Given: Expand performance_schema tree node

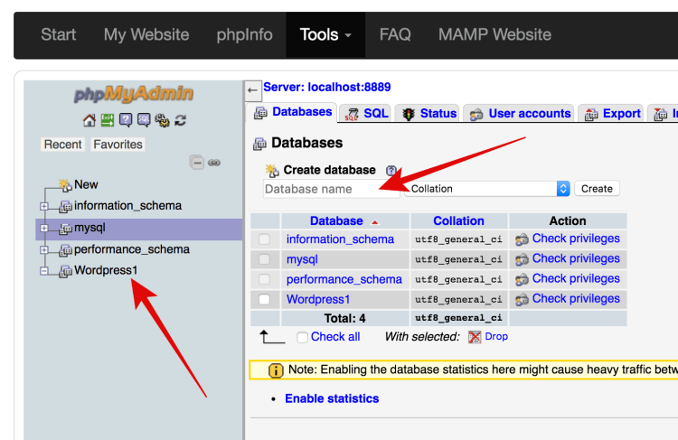Looking at the screenshot, I should click(x=43, y=250).
